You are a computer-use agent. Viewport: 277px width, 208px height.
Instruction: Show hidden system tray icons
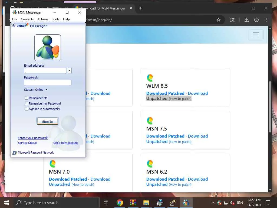click(x=213, y=203)
